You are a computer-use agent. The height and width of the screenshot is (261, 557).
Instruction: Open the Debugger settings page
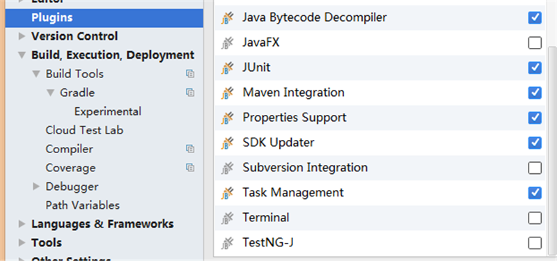(x=72, y=187)
